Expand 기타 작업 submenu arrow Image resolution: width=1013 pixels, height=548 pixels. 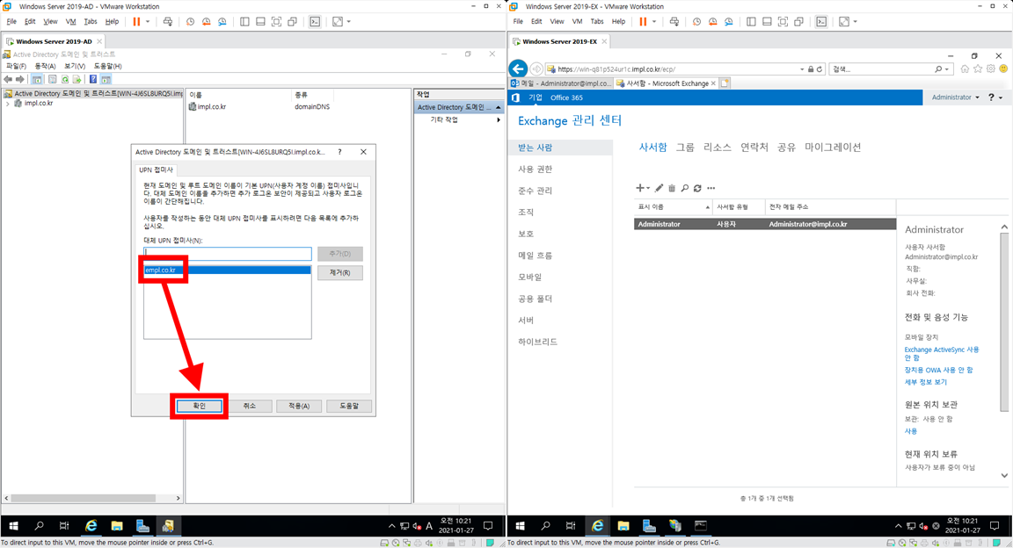[498, 120]
